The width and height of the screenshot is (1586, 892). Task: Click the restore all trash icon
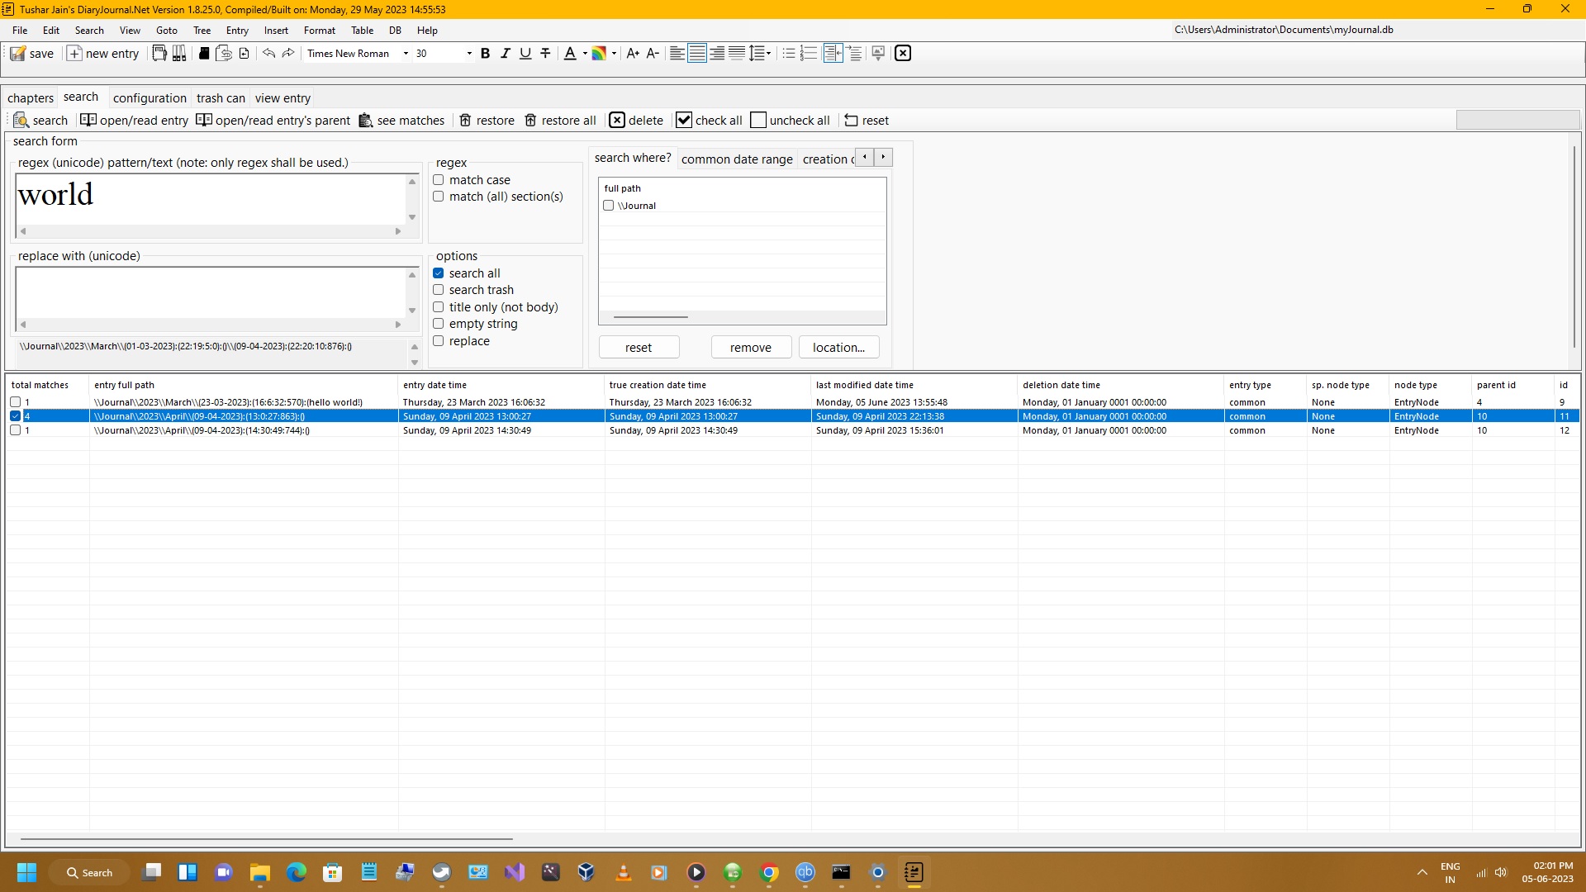pos(531,121)
